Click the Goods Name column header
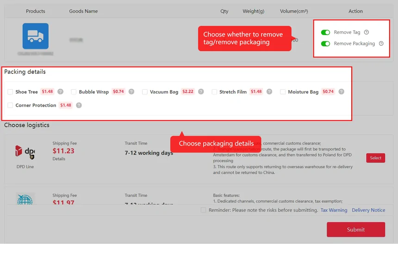398x262 pixels. (83, 11)
